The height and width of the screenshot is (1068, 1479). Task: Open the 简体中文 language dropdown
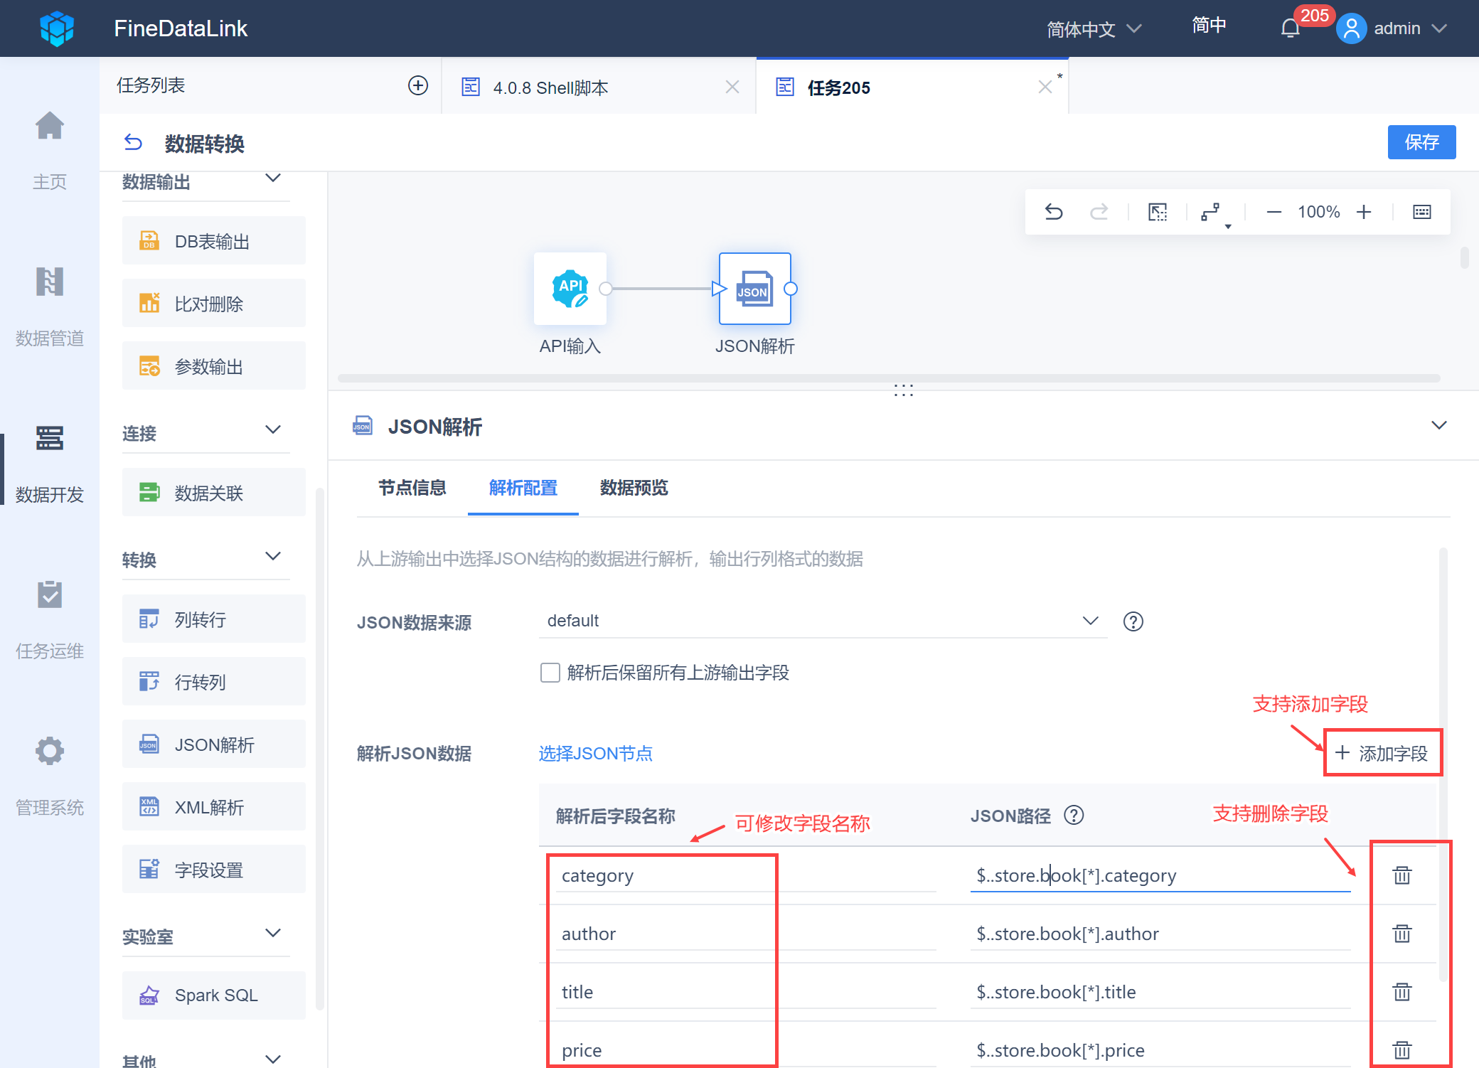coord(1094,29)
